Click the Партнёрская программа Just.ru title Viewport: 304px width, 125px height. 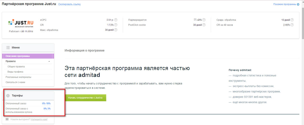[x=29, y=4]
